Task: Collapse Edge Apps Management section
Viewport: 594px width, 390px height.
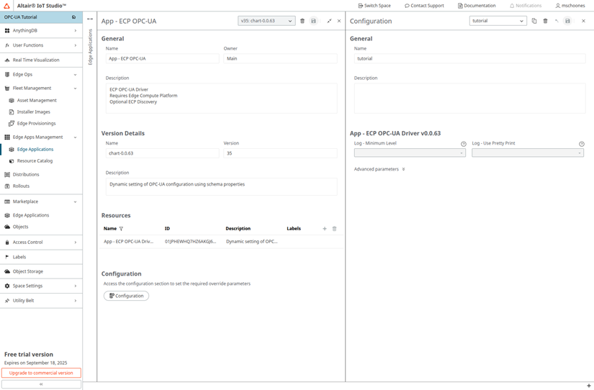Action: (76, 137)
